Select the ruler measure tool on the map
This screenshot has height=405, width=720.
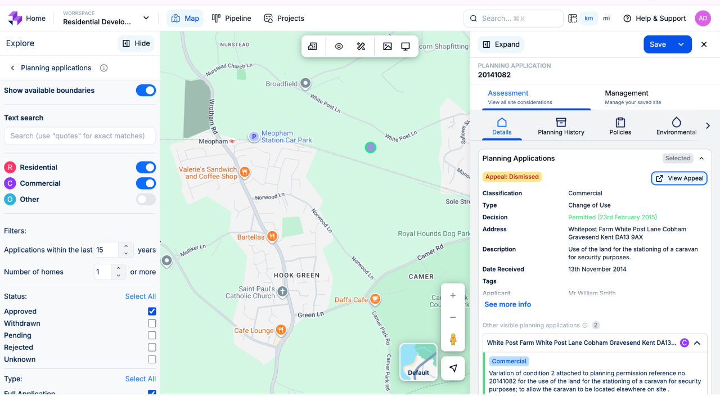coord(361,47)
